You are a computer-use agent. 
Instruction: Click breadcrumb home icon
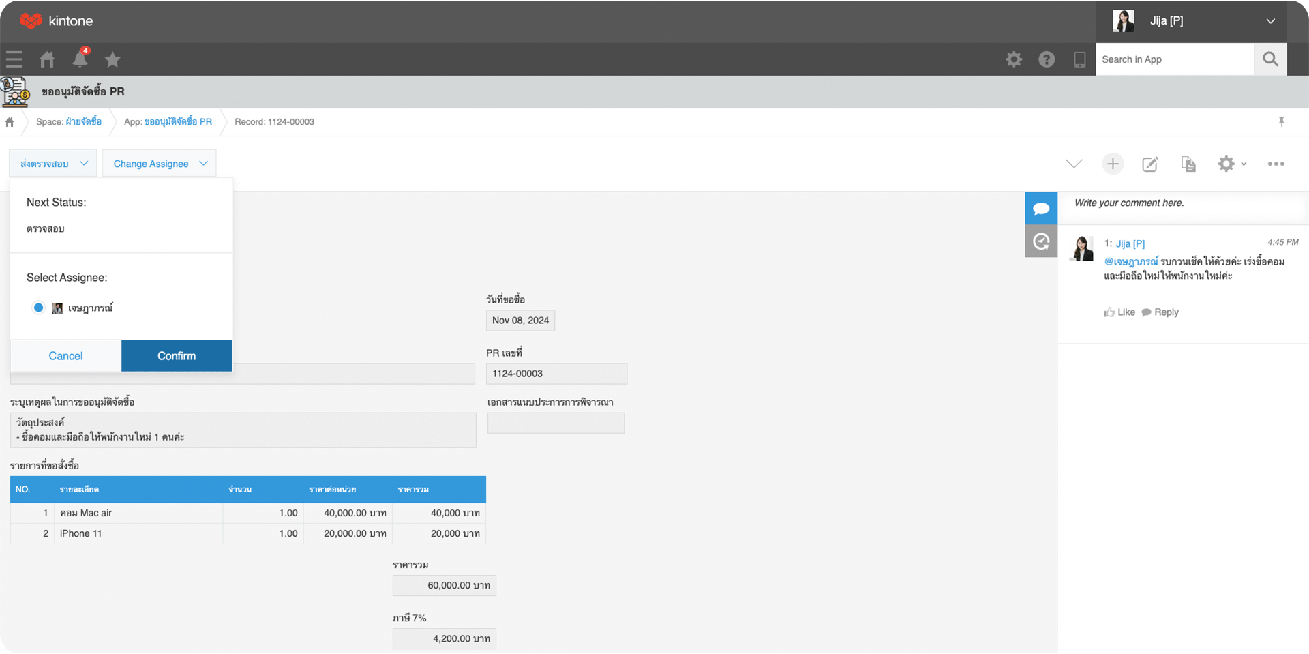[x=10, y=122]
